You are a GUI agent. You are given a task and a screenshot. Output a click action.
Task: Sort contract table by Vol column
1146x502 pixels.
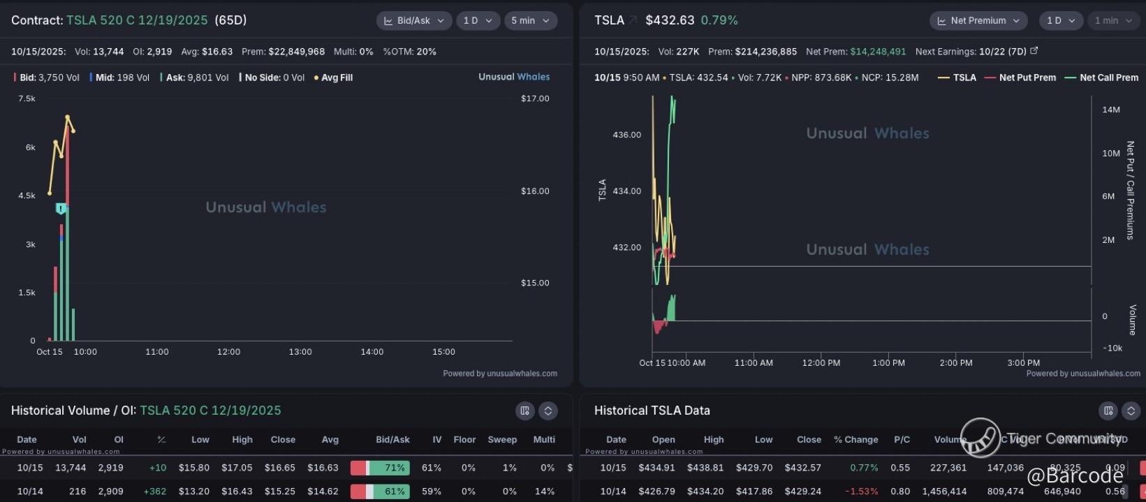[x=80, y=440]
